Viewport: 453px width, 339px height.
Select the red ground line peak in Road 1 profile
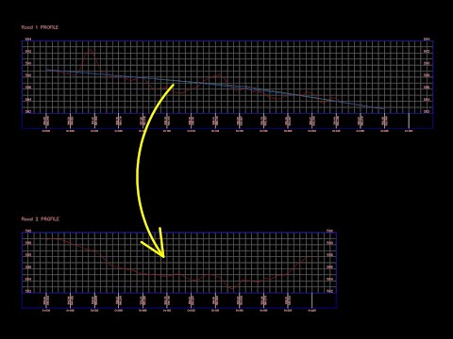click(91, 49)
